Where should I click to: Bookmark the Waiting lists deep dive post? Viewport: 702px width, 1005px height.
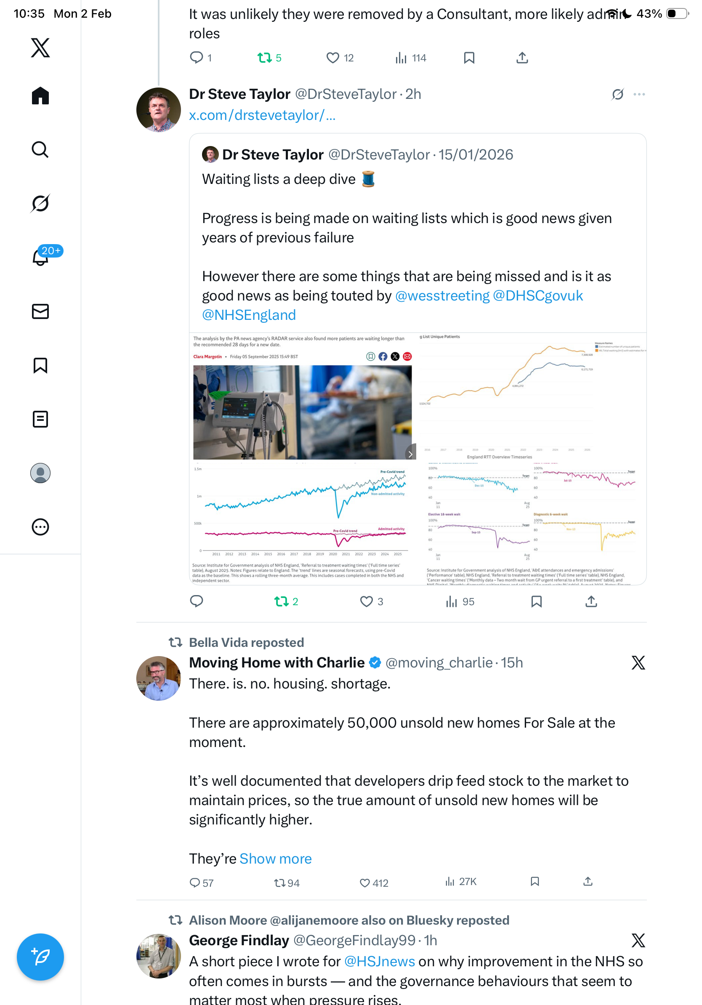click(x=536, y=601)
